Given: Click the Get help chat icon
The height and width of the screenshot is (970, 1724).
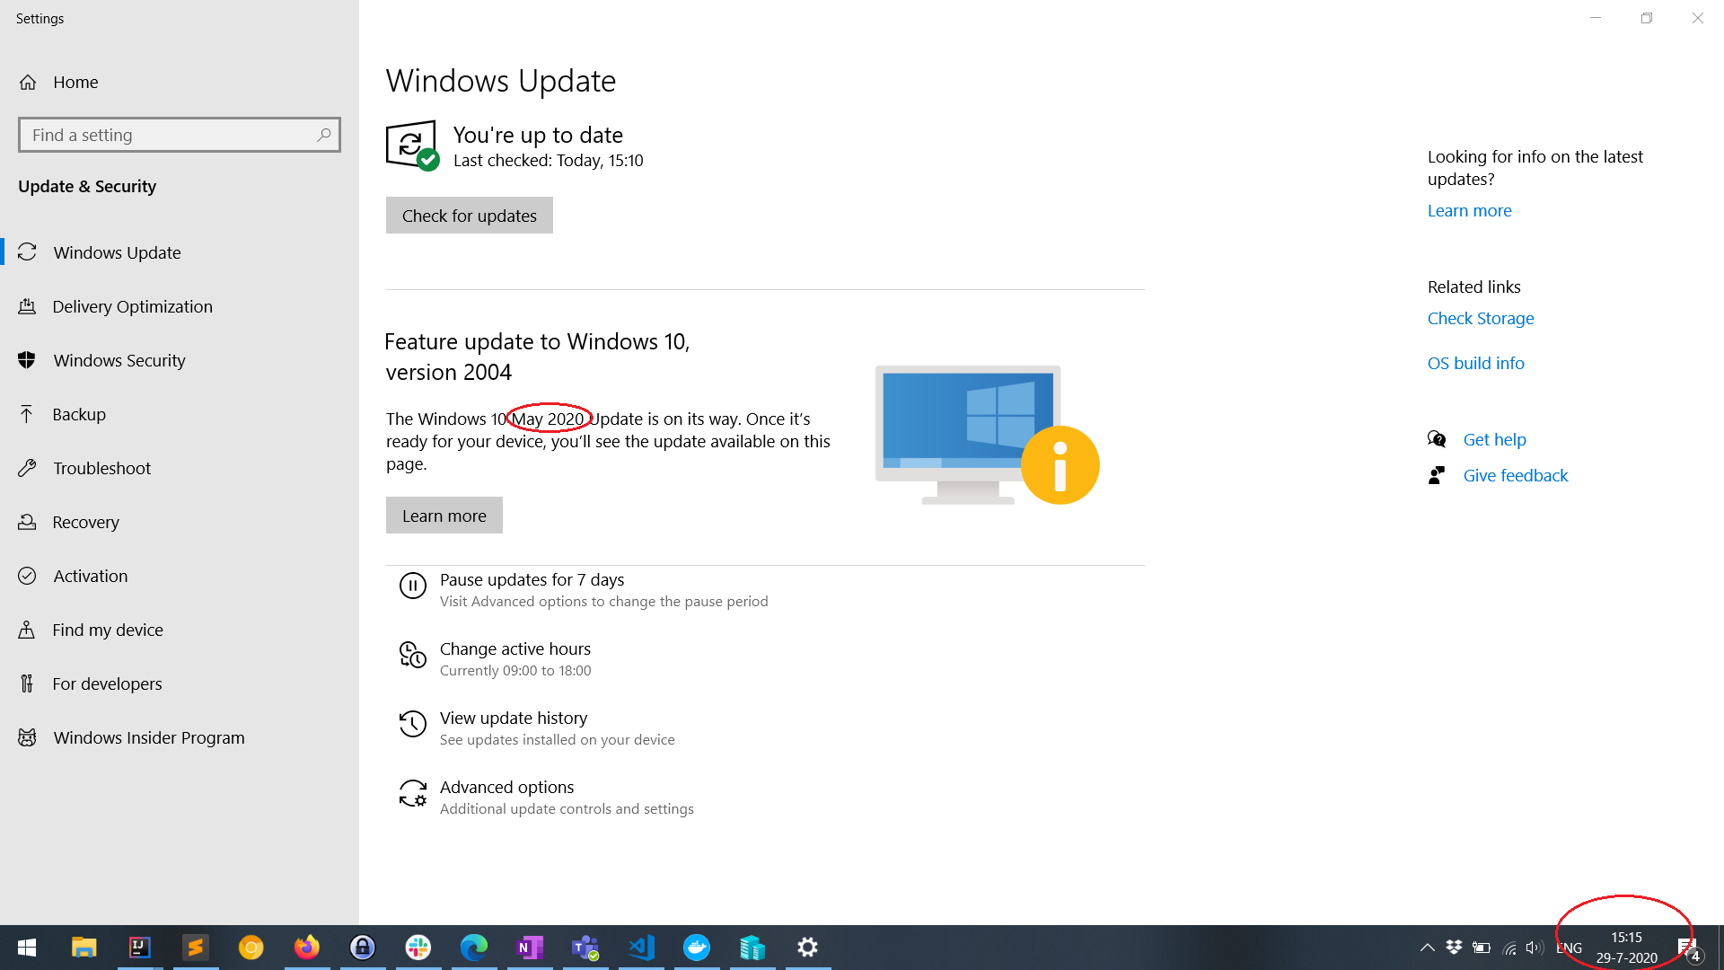Looking at the screenshot, I should (x=1437, y=439).
